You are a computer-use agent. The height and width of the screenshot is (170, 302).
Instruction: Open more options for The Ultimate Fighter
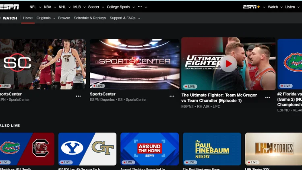point(268,97)
